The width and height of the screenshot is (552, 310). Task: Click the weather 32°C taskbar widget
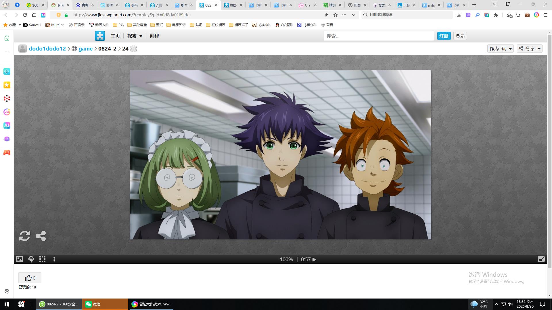480,304
